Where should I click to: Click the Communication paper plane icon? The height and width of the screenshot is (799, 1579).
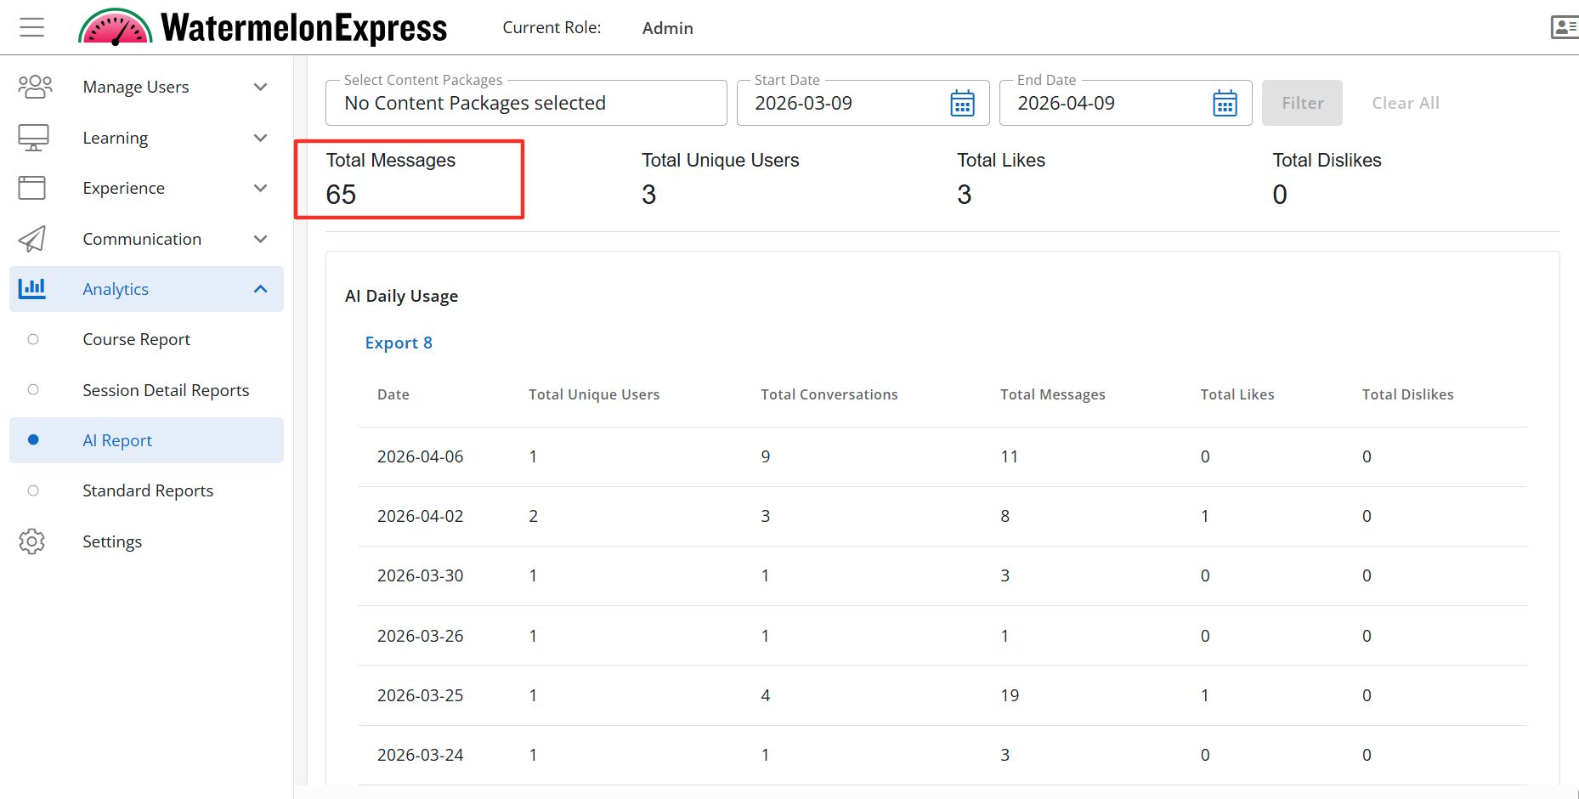[32, 239]
